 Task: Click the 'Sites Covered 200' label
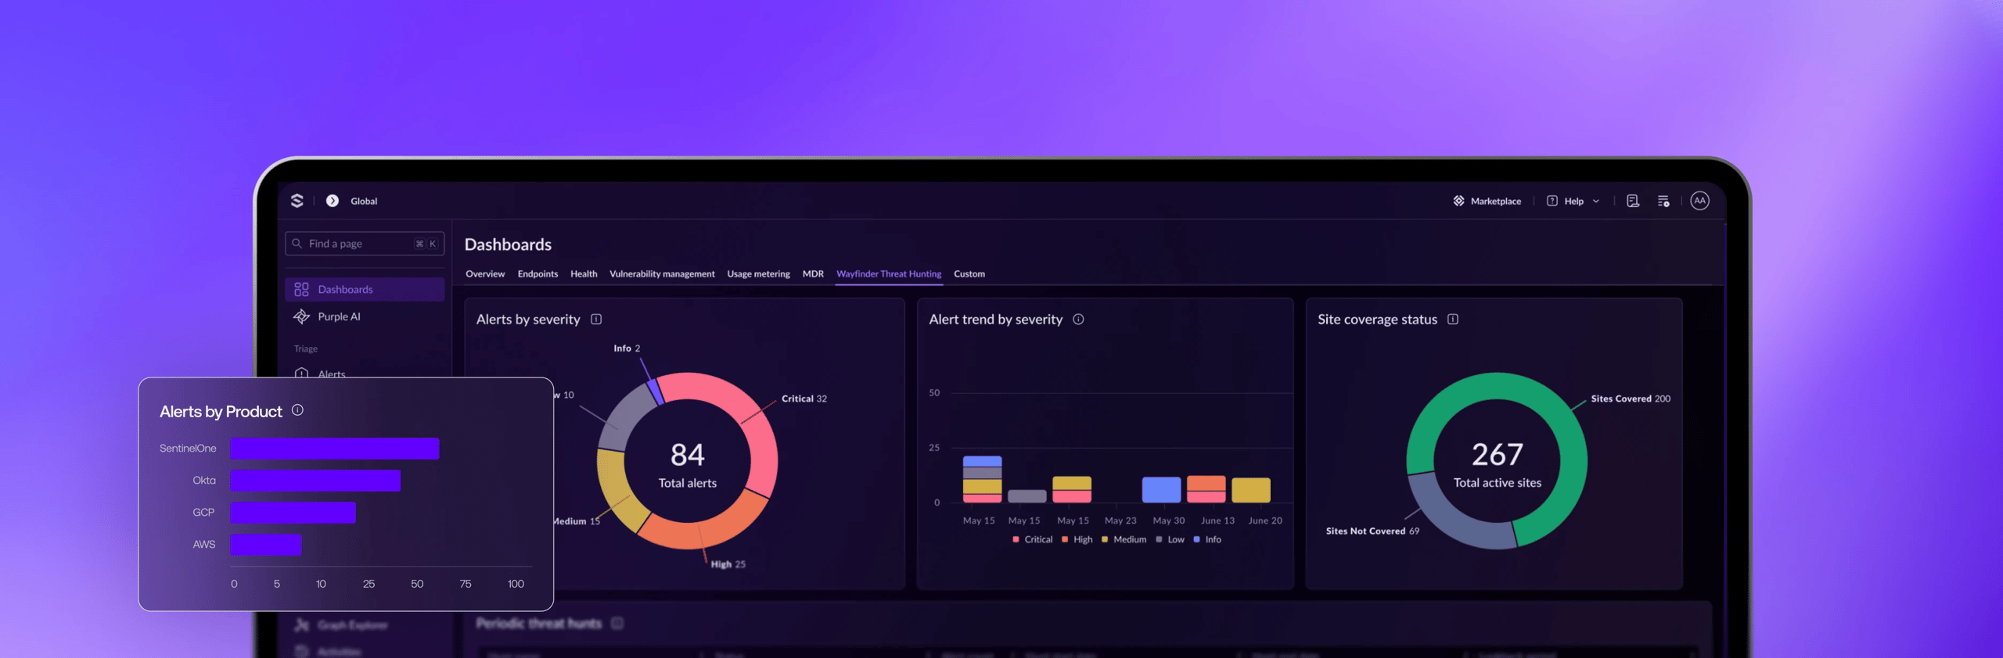[x=1631, y=399]
